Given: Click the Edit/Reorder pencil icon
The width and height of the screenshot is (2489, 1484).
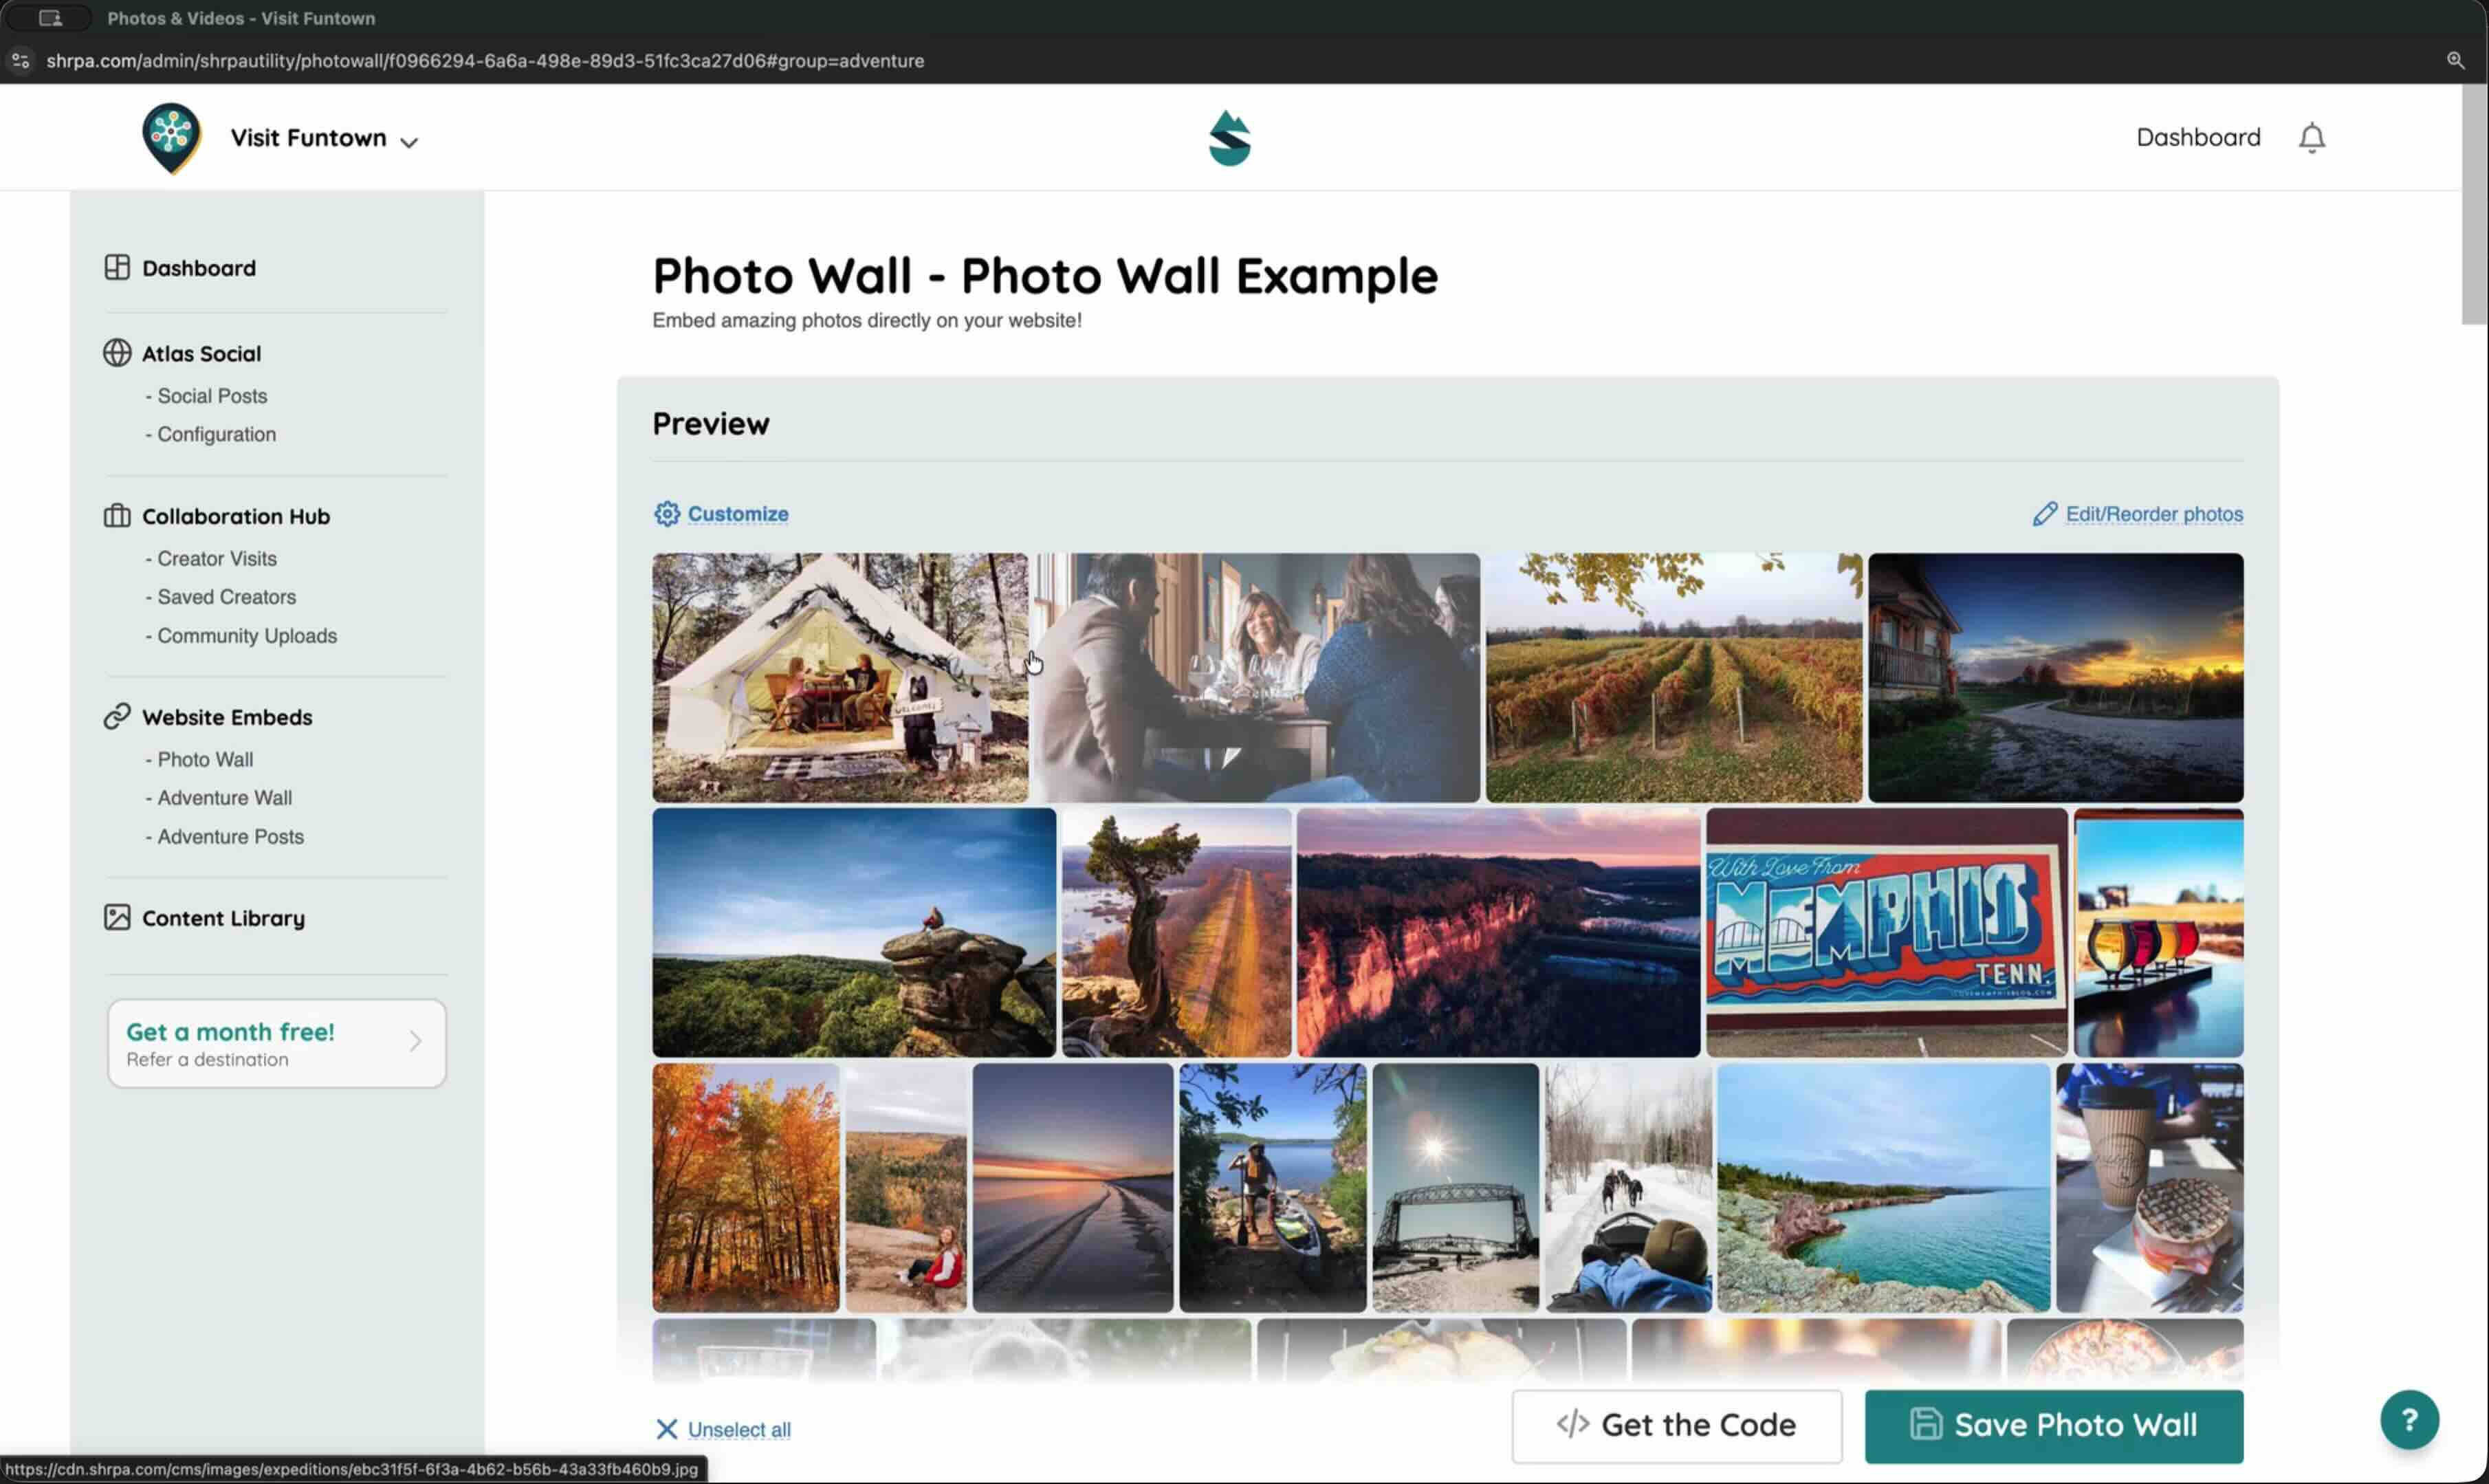Looking at the screenshot, I should pos(2044,513).
